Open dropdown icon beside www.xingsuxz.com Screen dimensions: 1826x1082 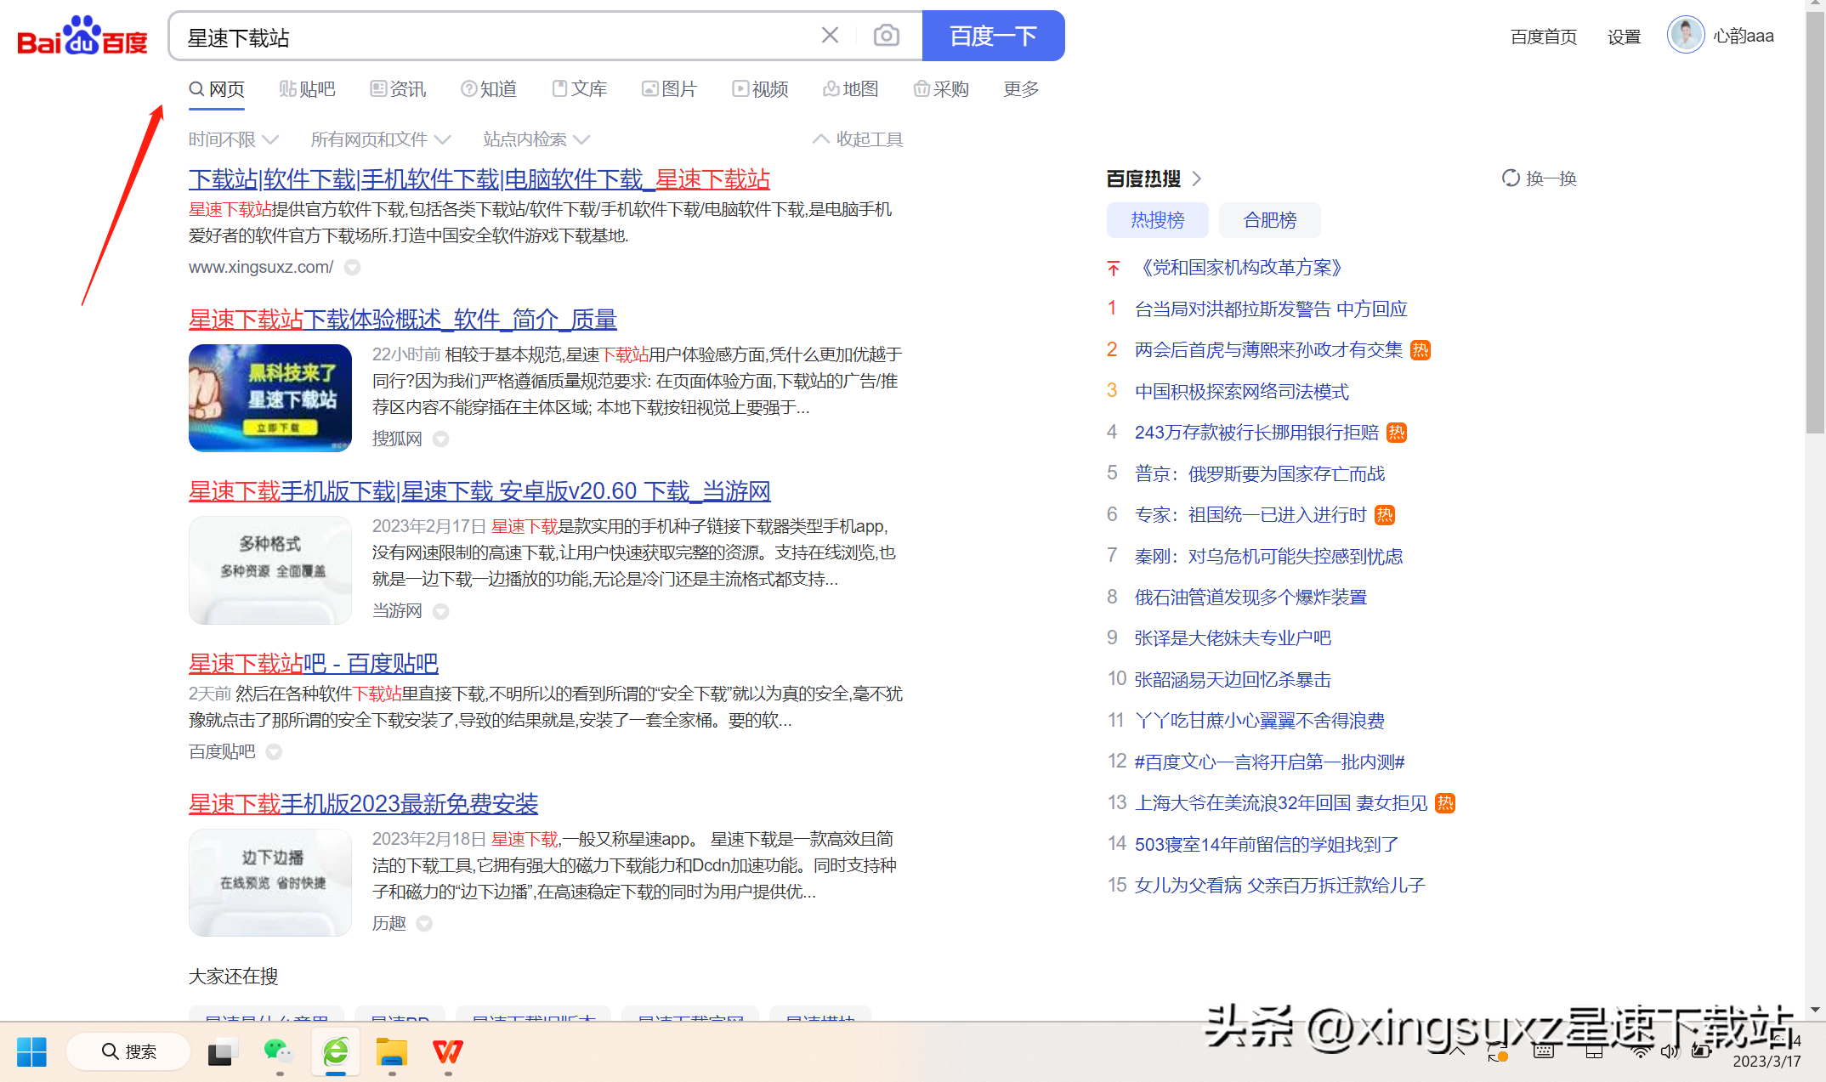pyautogui.click(x=352, y=268)
